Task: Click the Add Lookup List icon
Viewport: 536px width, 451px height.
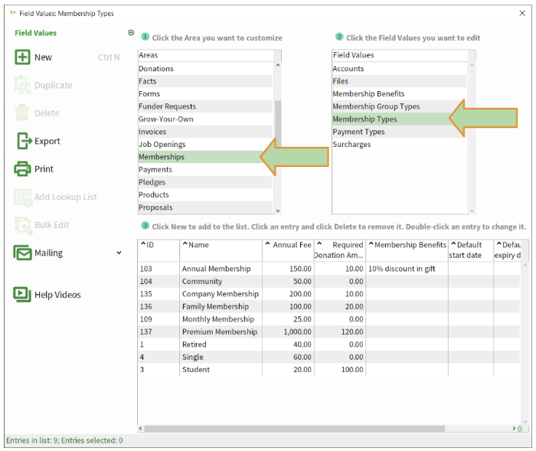Action: pos(23,198)
